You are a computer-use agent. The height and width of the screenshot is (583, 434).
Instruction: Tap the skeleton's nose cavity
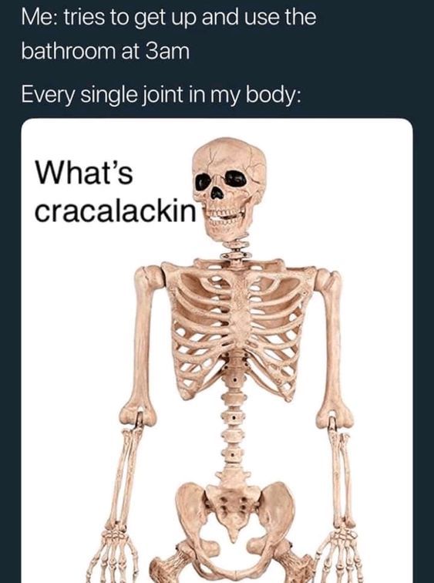point(217,194)
